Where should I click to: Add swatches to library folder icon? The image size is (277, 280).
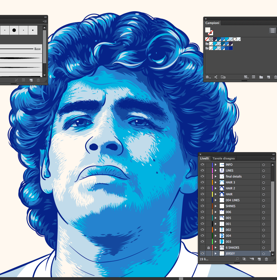point(223,77)
